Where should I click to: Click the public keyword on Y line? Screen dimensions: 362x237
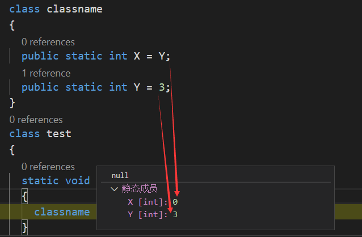tap(40, 87)
